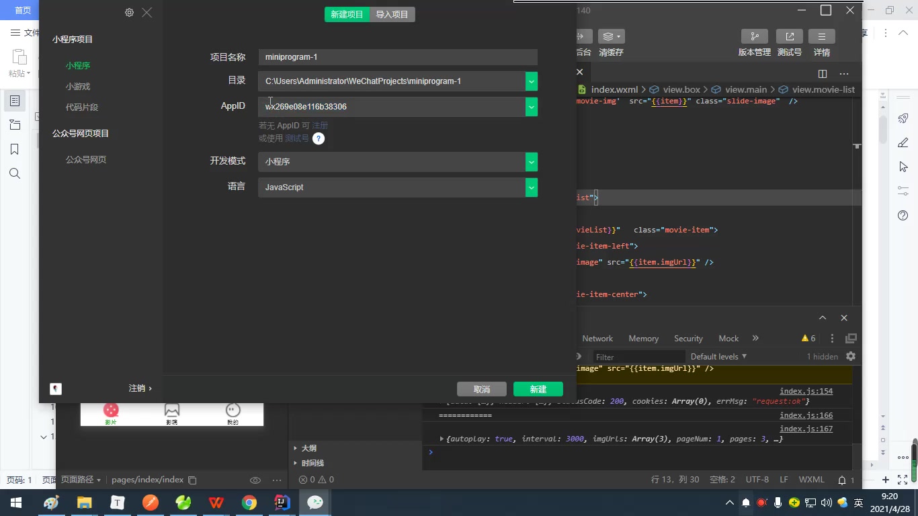Click the 测试号 icon in DevTools toolbar

[x=790, y=36]
